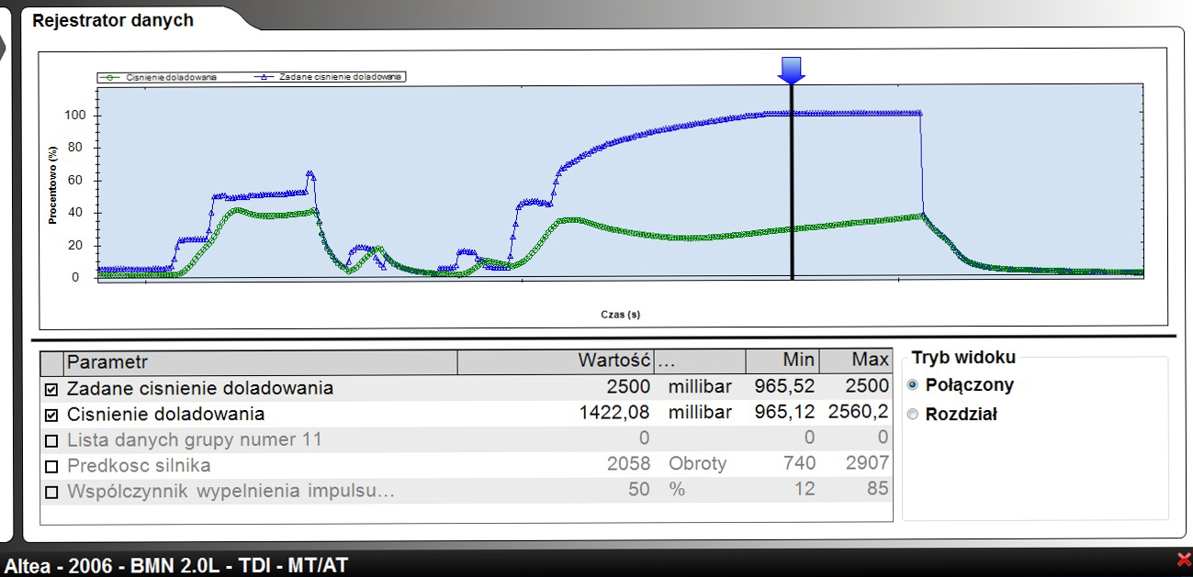The image size is (1193, 577).
Task: Click the Rejestrator danych tab title
Action: (x=113, y=20)
